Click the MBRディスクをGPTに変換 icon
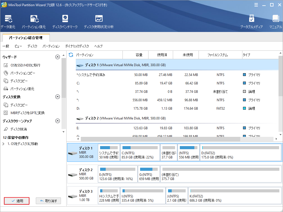This screenshot has width=283, height=212. click(x=6, y=113)
